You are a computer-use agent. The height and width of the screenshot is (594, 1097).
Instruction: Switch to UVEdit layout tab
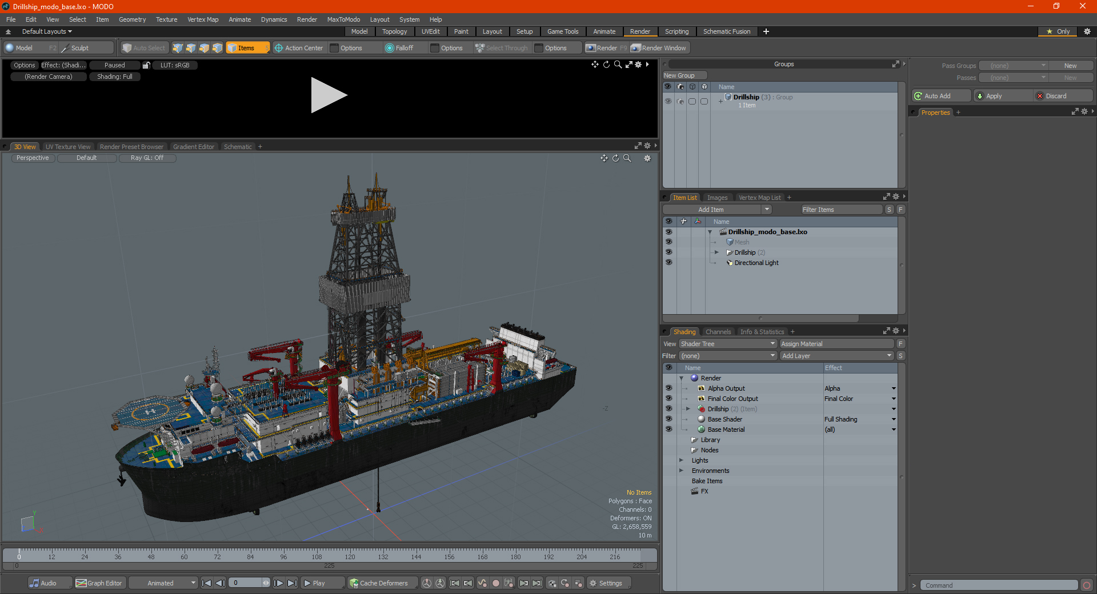point(431,31)
